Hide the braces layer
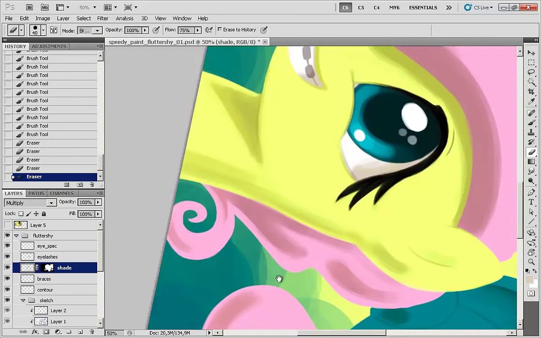 point(7,279)
